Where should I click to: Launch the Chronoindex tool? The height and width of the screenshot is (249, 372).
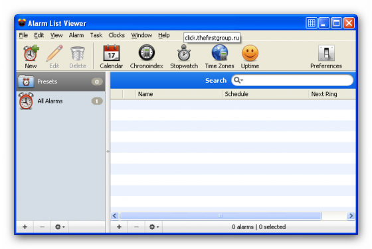pyautogui.click(x=146, y=57)
